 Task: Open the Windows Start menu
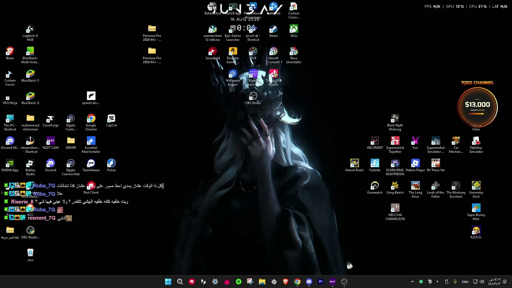point(168,282)
